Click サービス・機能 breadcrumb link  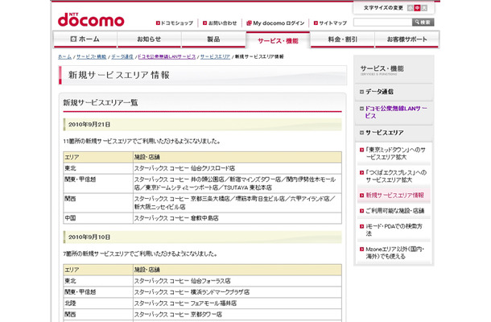click(x=92, y=56)
